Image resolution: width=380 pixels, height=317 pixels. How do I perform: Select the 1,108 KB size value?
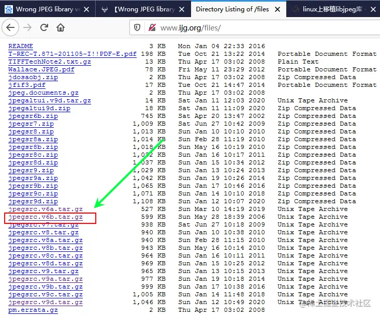149,201
